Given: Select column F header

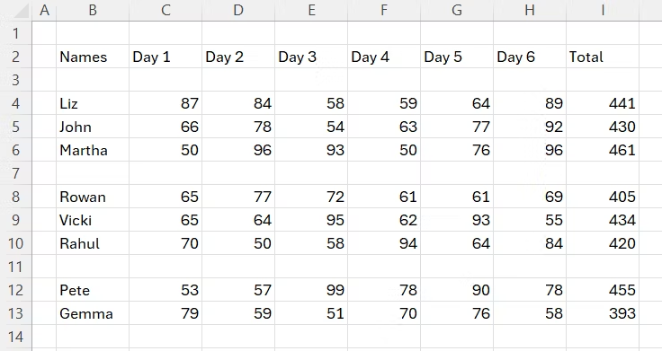Looking at the screenshot, I should [384, 10].
